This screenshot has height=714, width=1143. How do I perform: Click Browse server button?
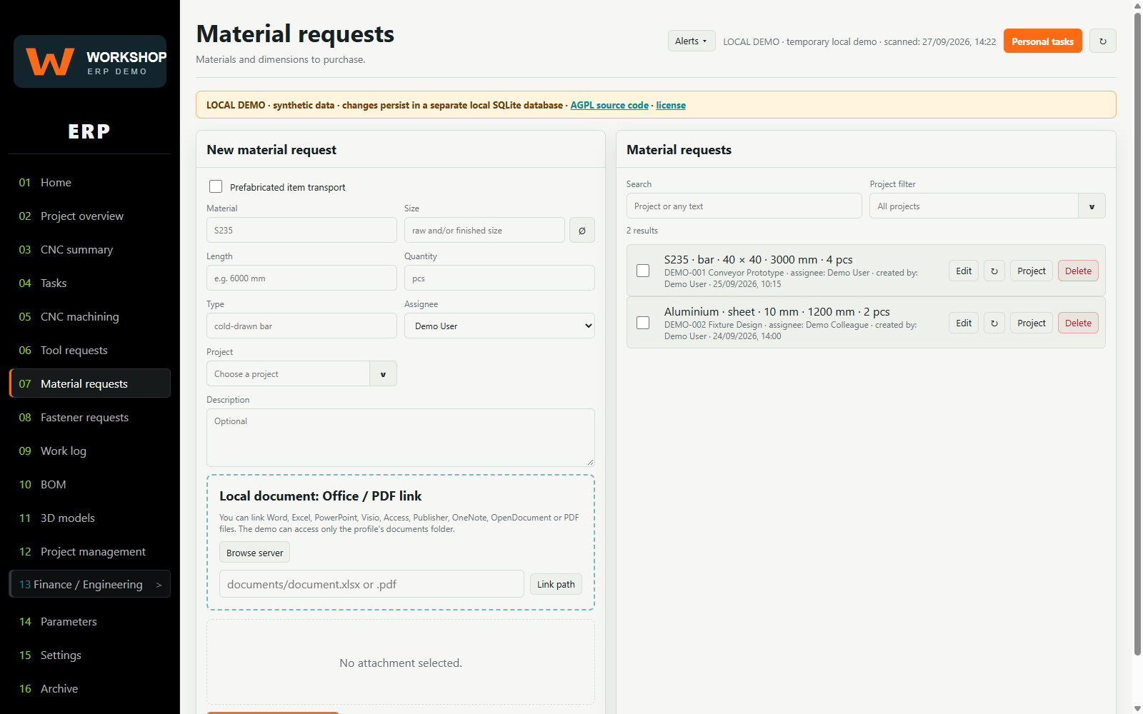click(x=254, y=553)
